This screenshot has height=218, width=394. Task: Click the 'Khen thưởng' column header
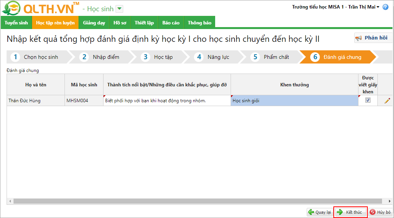[x=294, y=85]
